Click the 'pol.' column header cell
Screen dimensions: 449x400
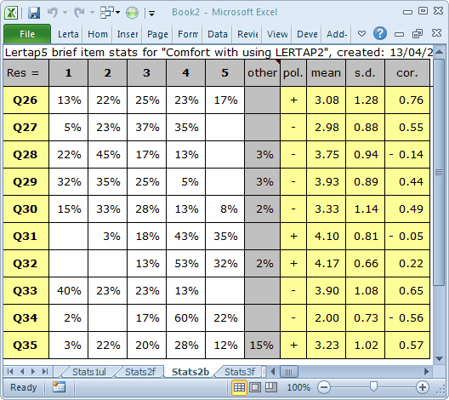293,73
